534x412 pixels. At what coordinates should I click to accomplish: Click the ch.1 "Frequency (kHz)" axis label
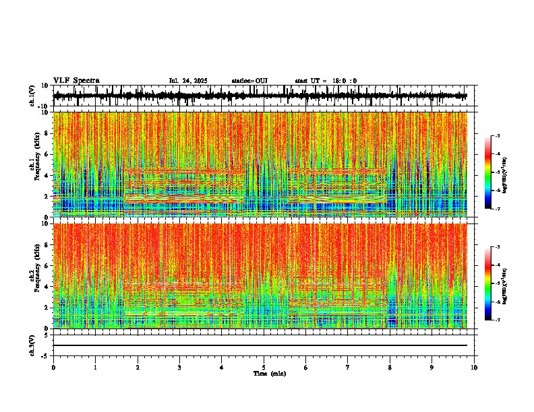(x=37, y=156)
